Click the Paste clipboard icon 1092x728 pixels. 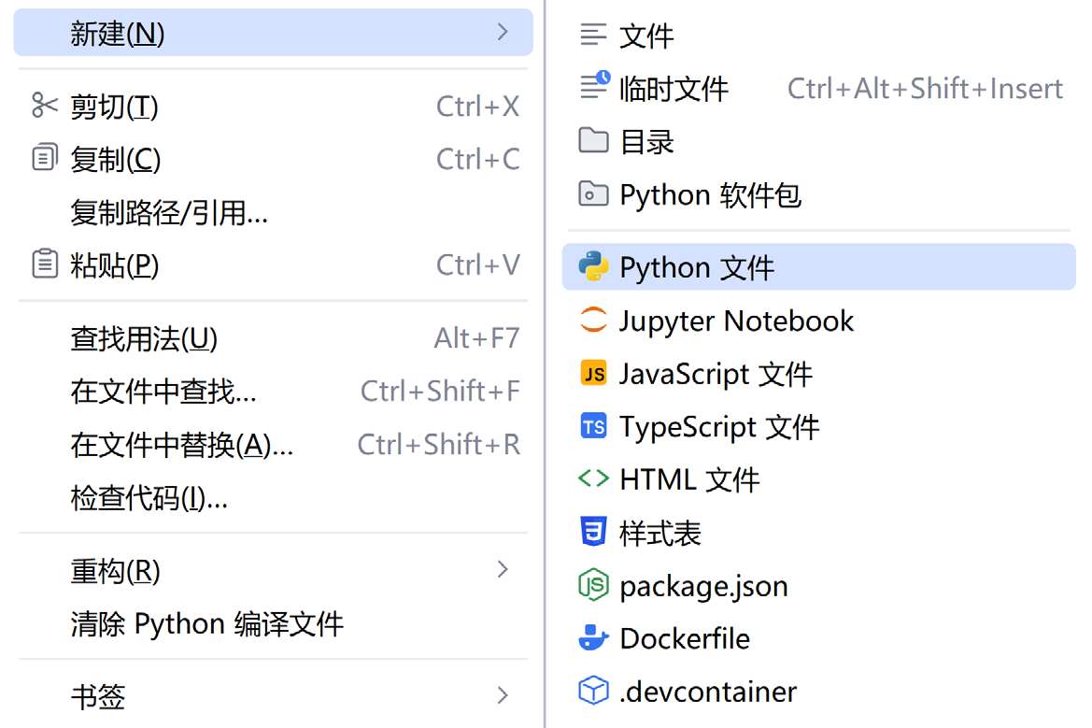pos(44,265)
